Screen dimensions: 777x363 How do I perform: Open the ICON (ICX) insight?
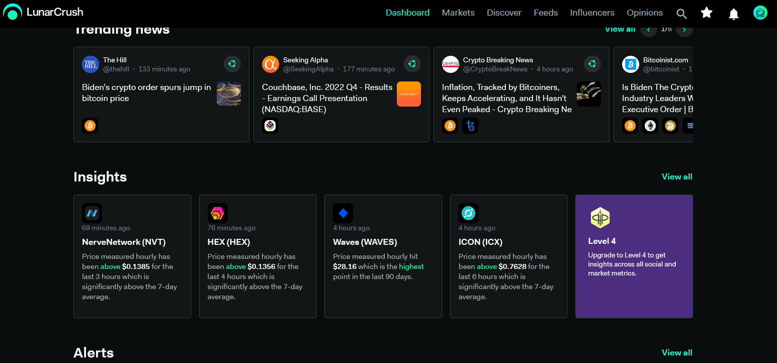point(509,256)
